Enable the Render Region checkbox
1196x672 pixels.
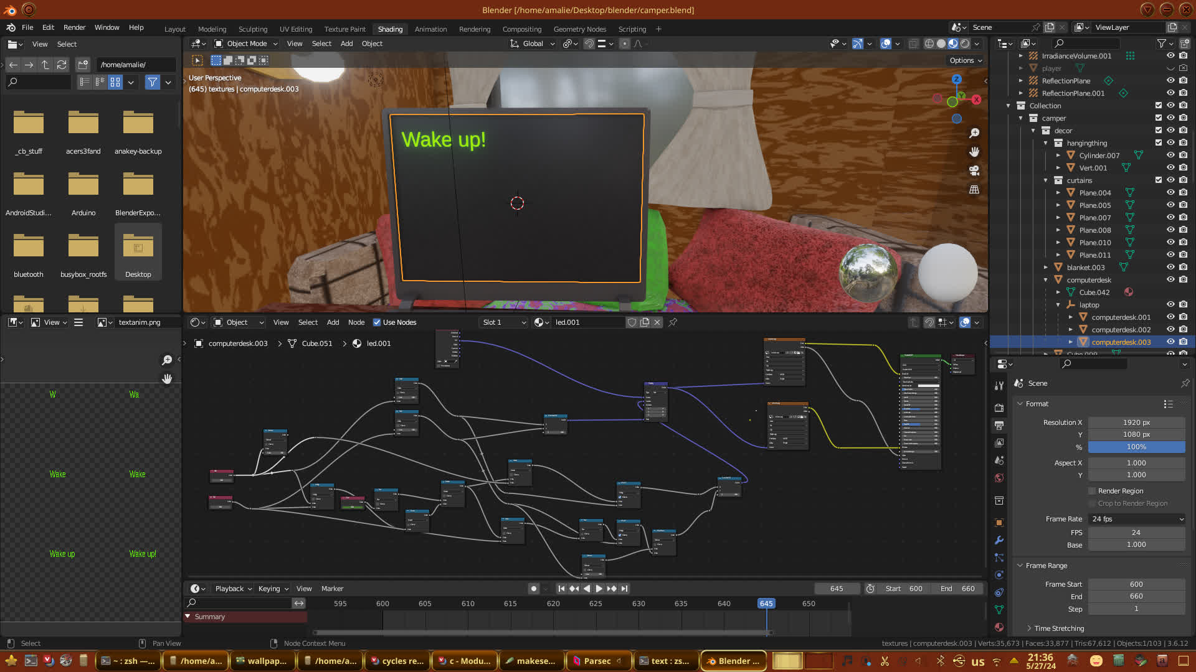(1092, 491)
